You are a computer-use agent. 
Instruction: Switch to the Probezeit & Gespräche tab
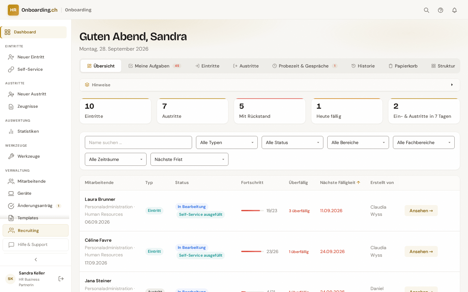[305, 66]
